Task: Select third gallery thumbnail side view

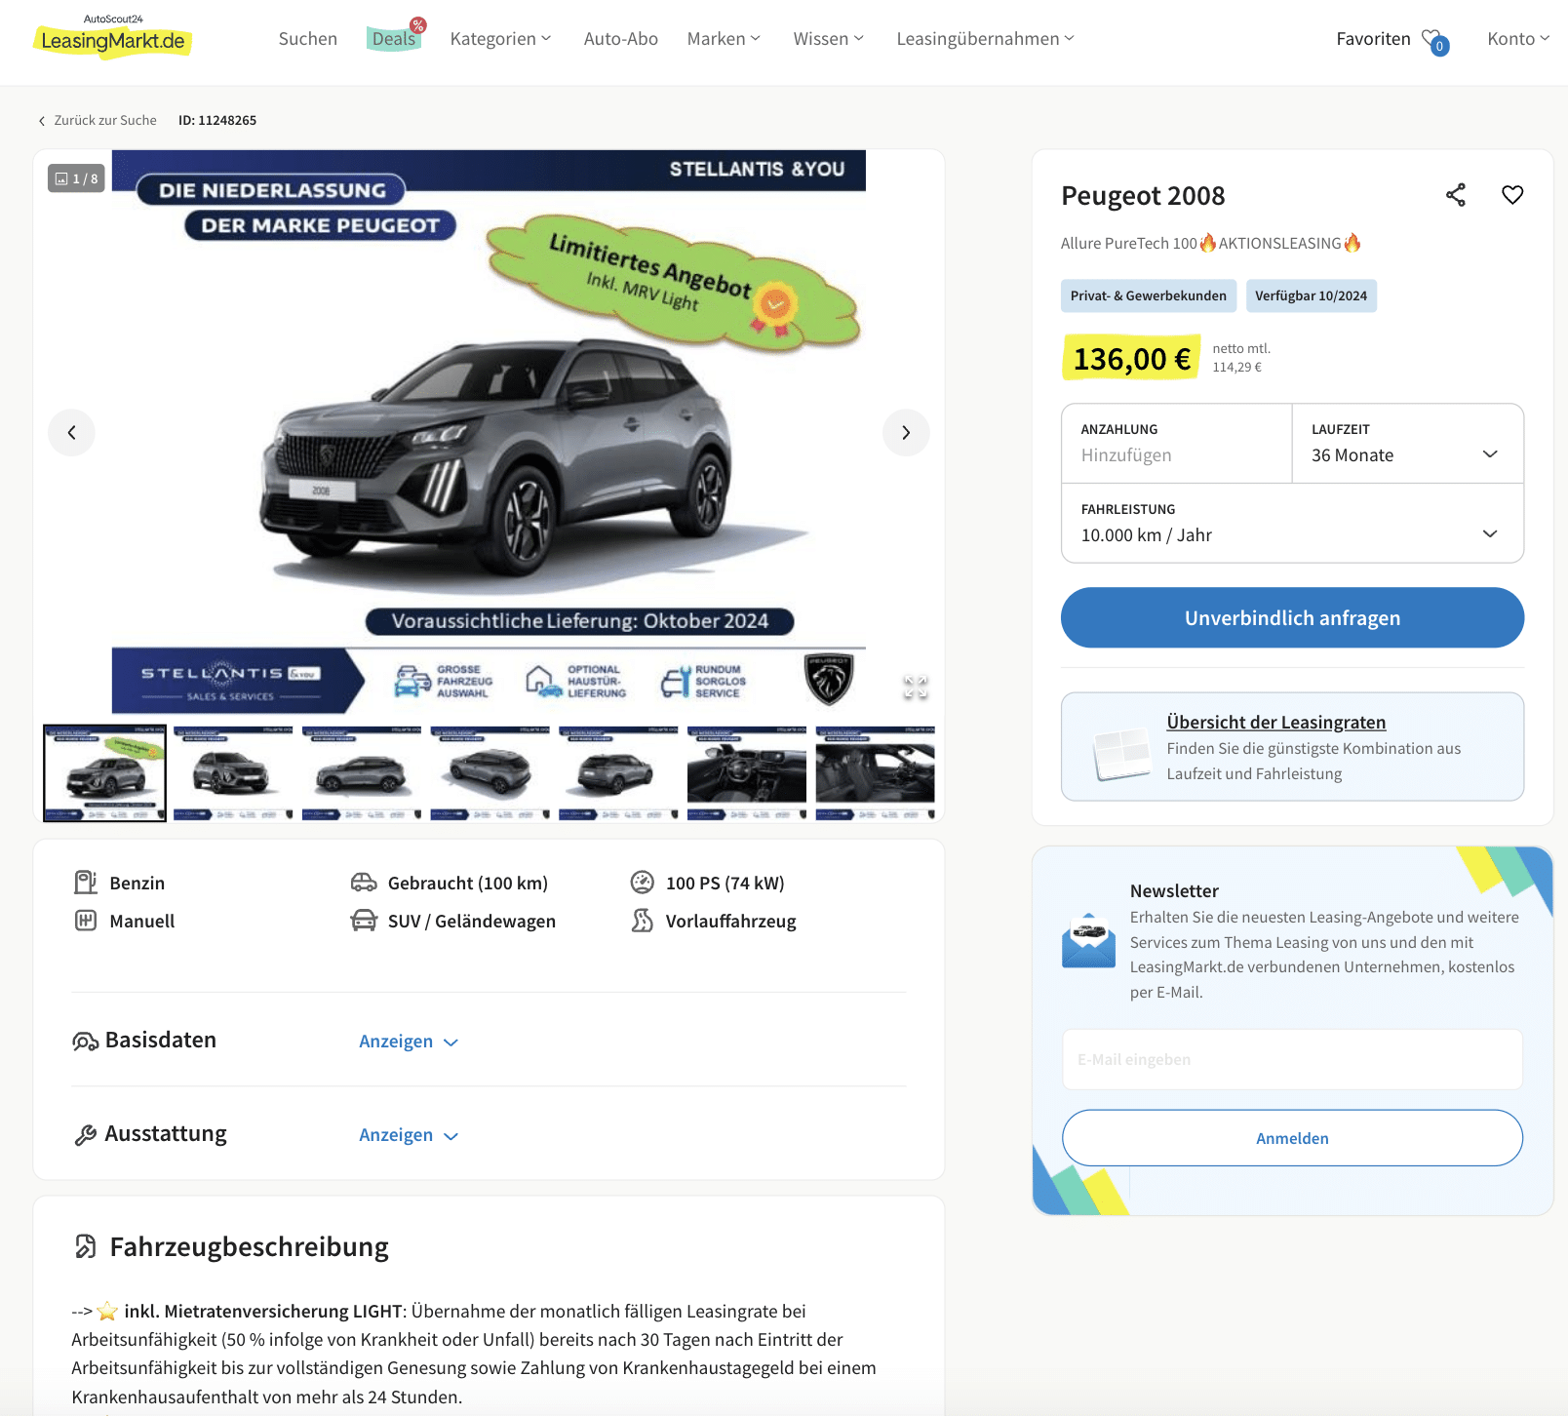Action: pyautogui.click(x=362, y=773)
